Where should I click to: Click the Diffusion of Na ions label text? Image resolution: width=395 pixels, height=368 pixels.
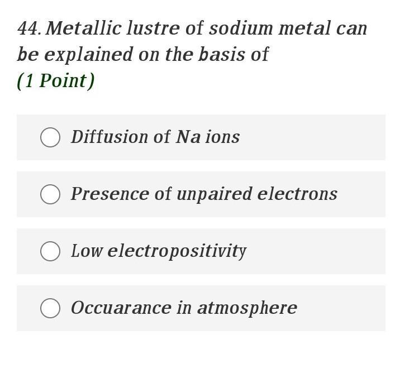click(x=155, y=137)
